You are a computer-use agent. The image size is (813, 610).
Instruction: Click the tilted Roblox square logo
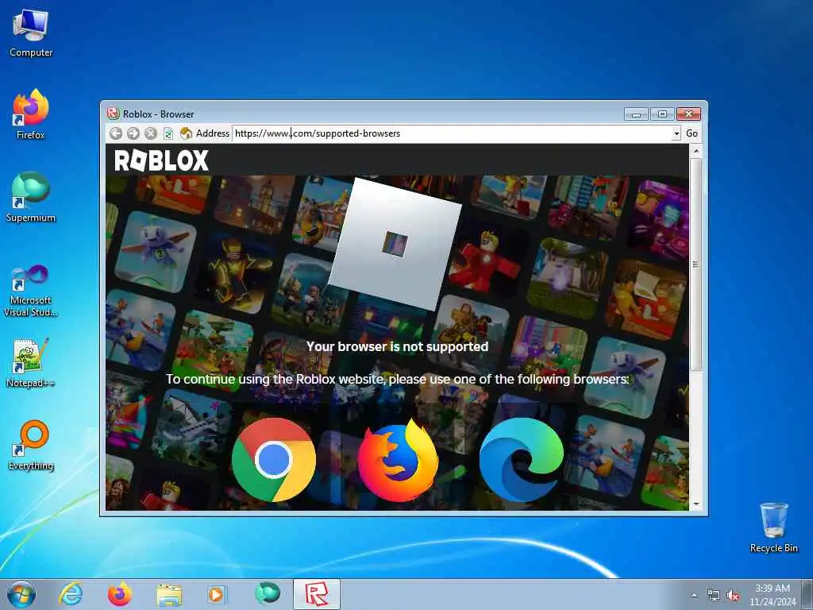coord(395,244)
